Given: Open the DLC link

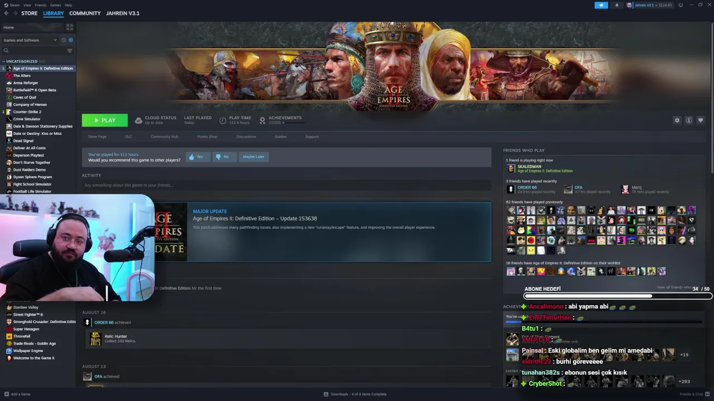Looking at the screenshot, I should (128, 136).
